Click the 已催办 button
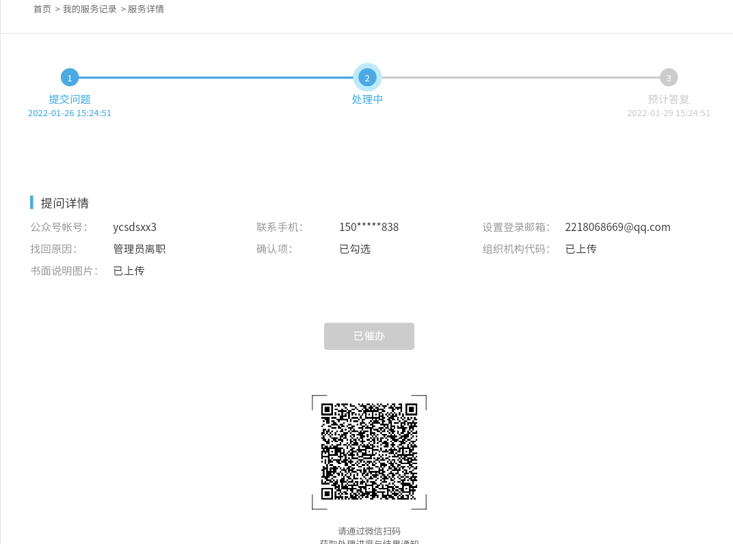Screen dimensions: 733x544 (x=369, y=336)
